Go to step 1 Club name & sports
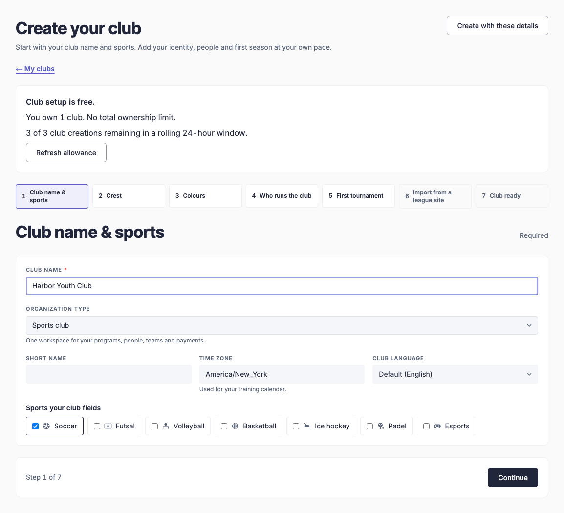Screen dimensions: 564x513 point(52,196)
